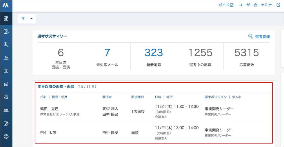Screen dimensions: 284x147
Task: Open the dashboard grid icon in sidebar
Action: [6, 18]
